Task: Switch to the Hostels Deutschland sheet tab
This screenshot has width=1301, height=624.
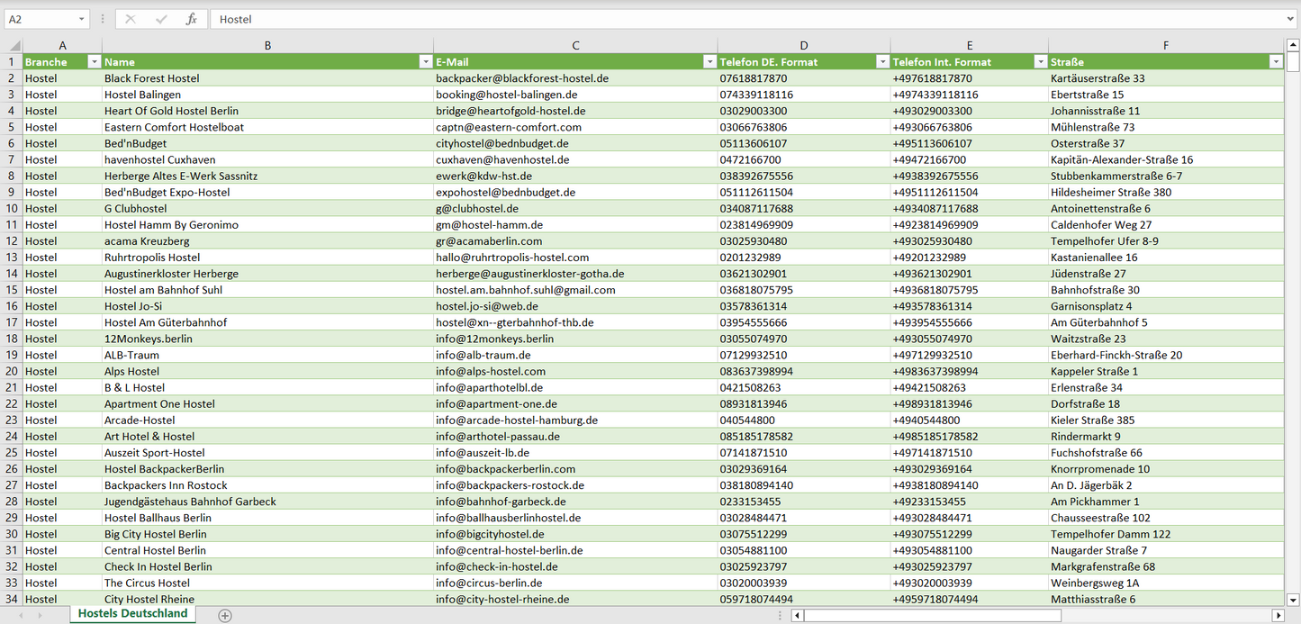Action: click(132, 614)
